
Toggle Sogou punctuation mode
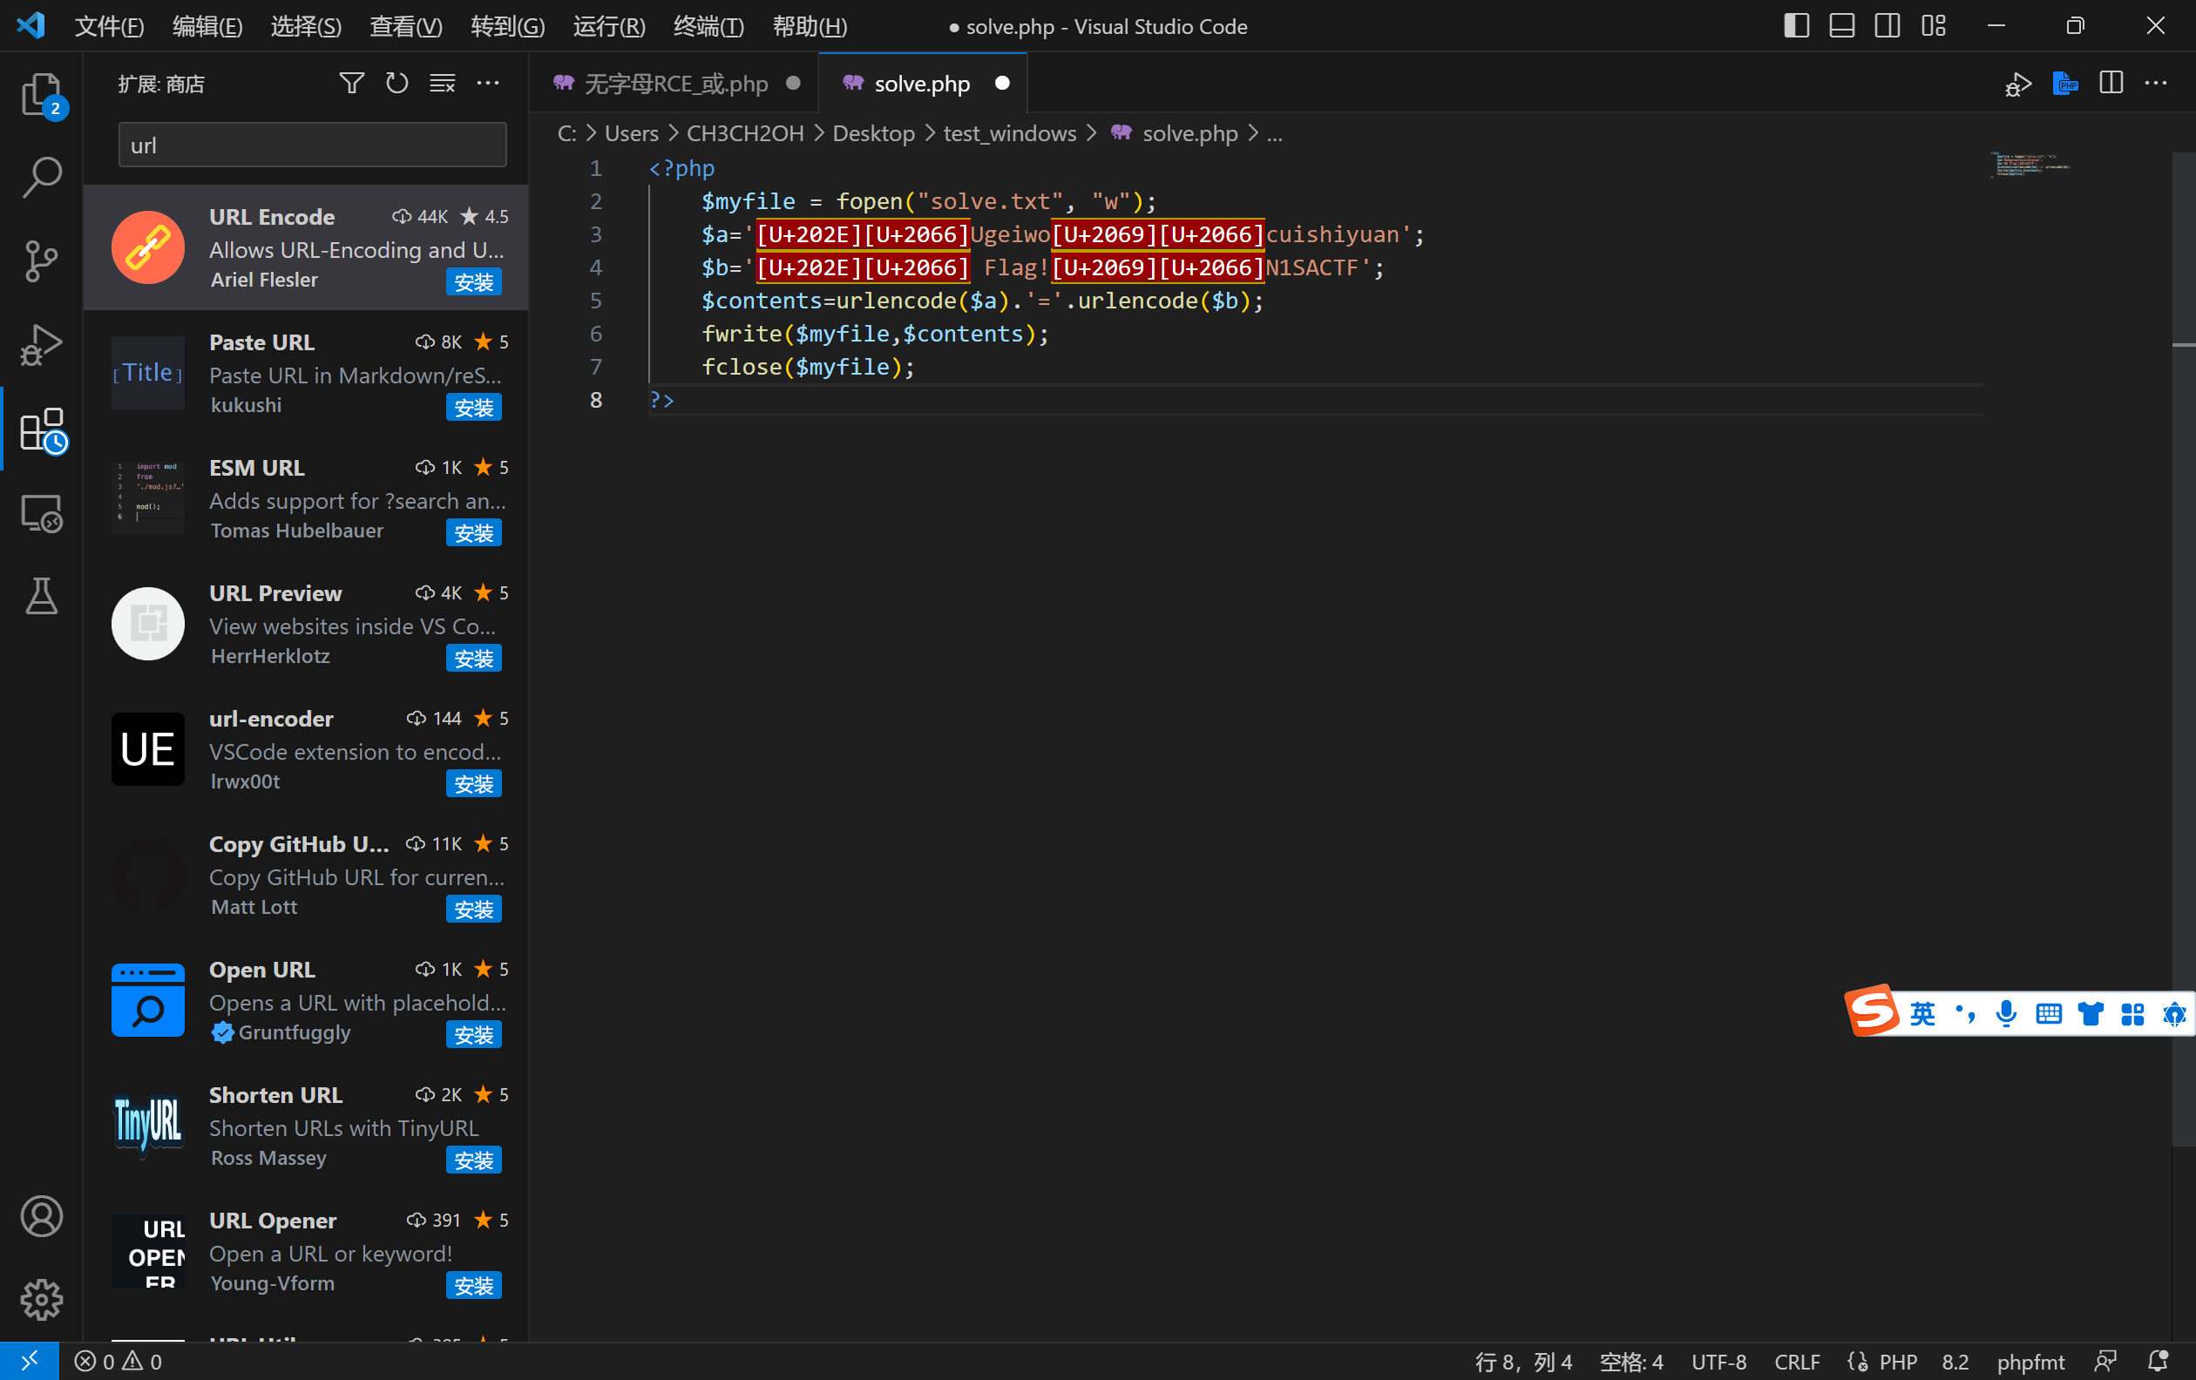tap(1965, 1014)
